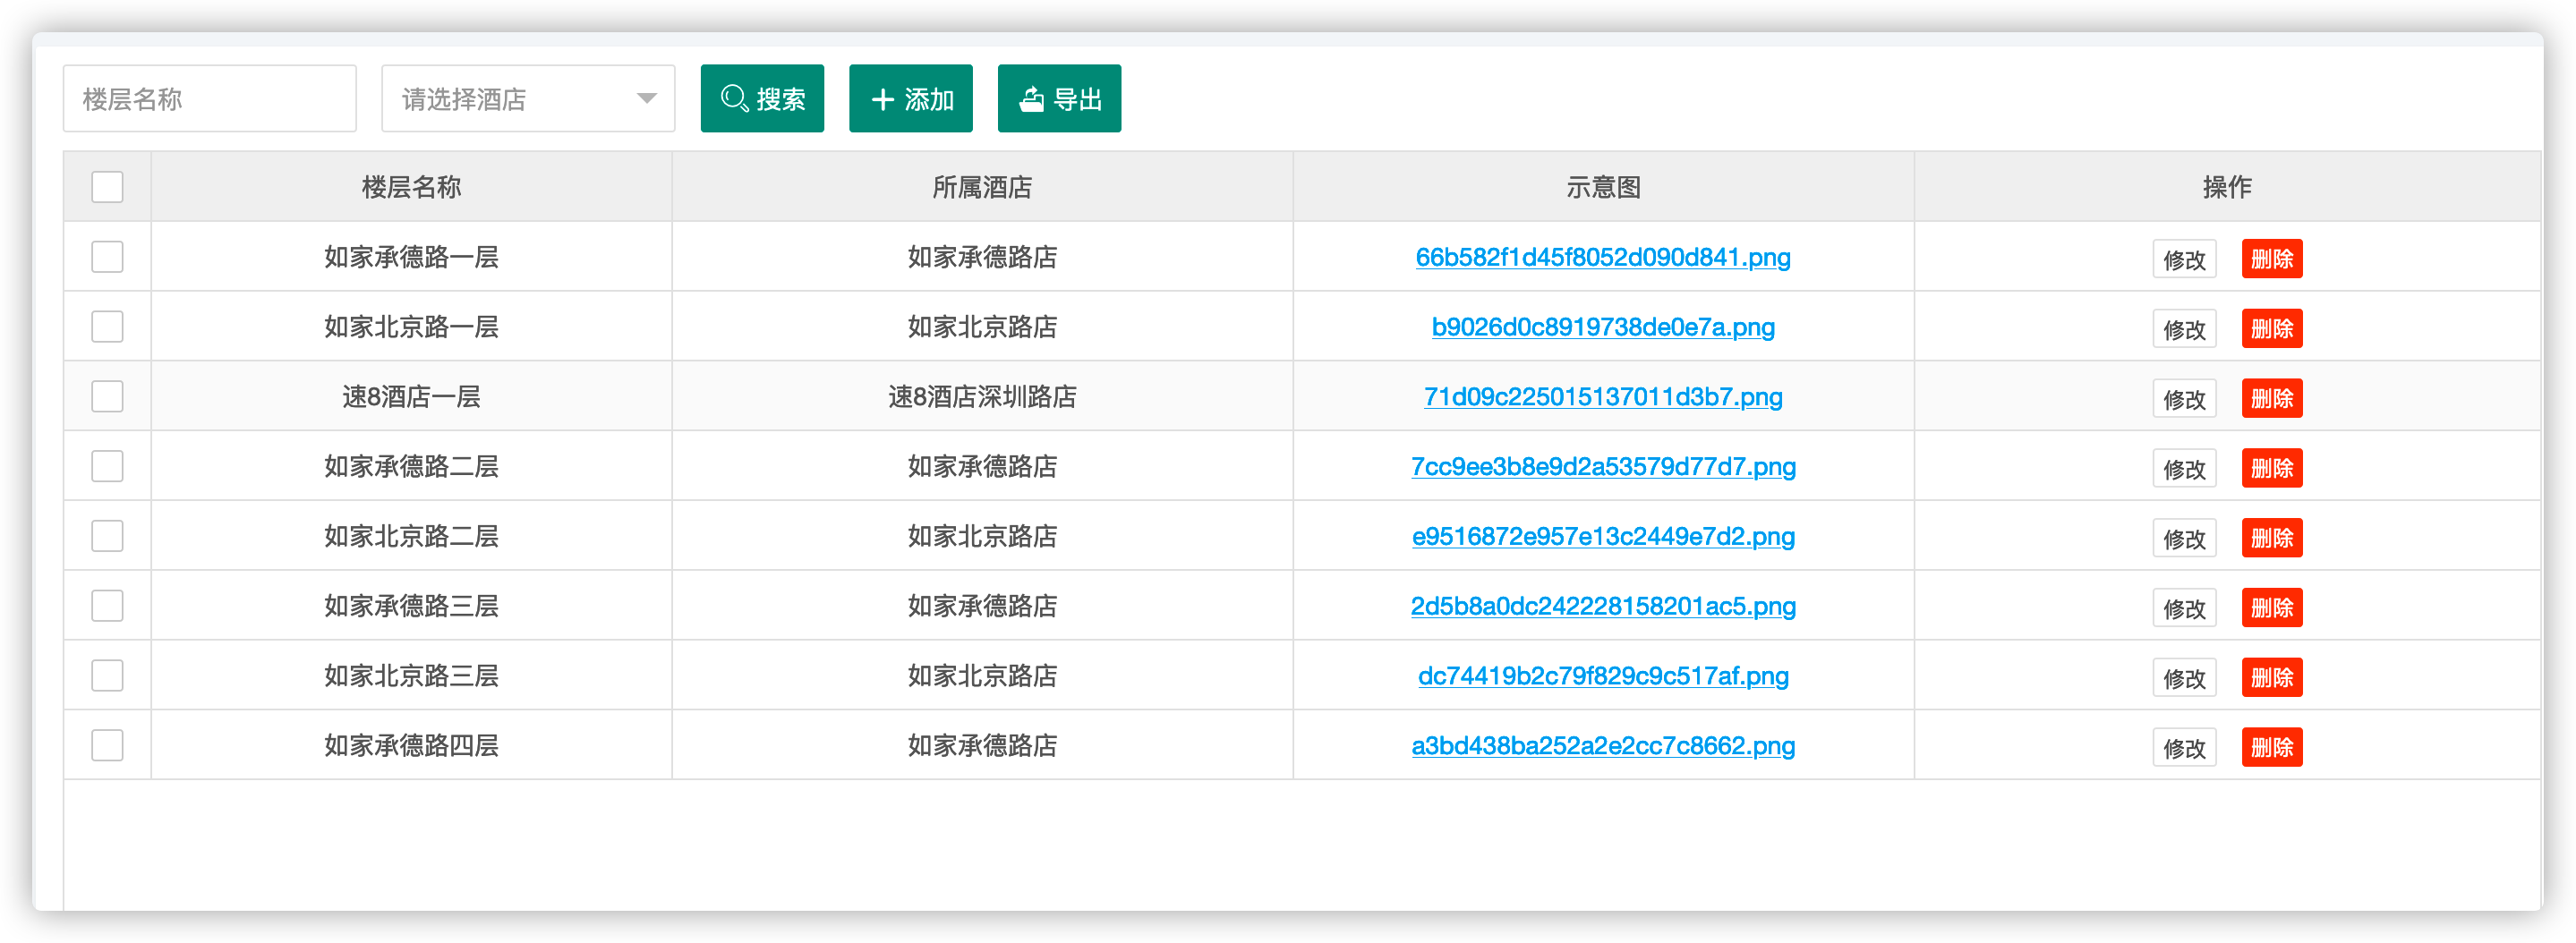
Task: Open link 2d5b8a0dc242228158201ac5.png
Action: 1603,607
